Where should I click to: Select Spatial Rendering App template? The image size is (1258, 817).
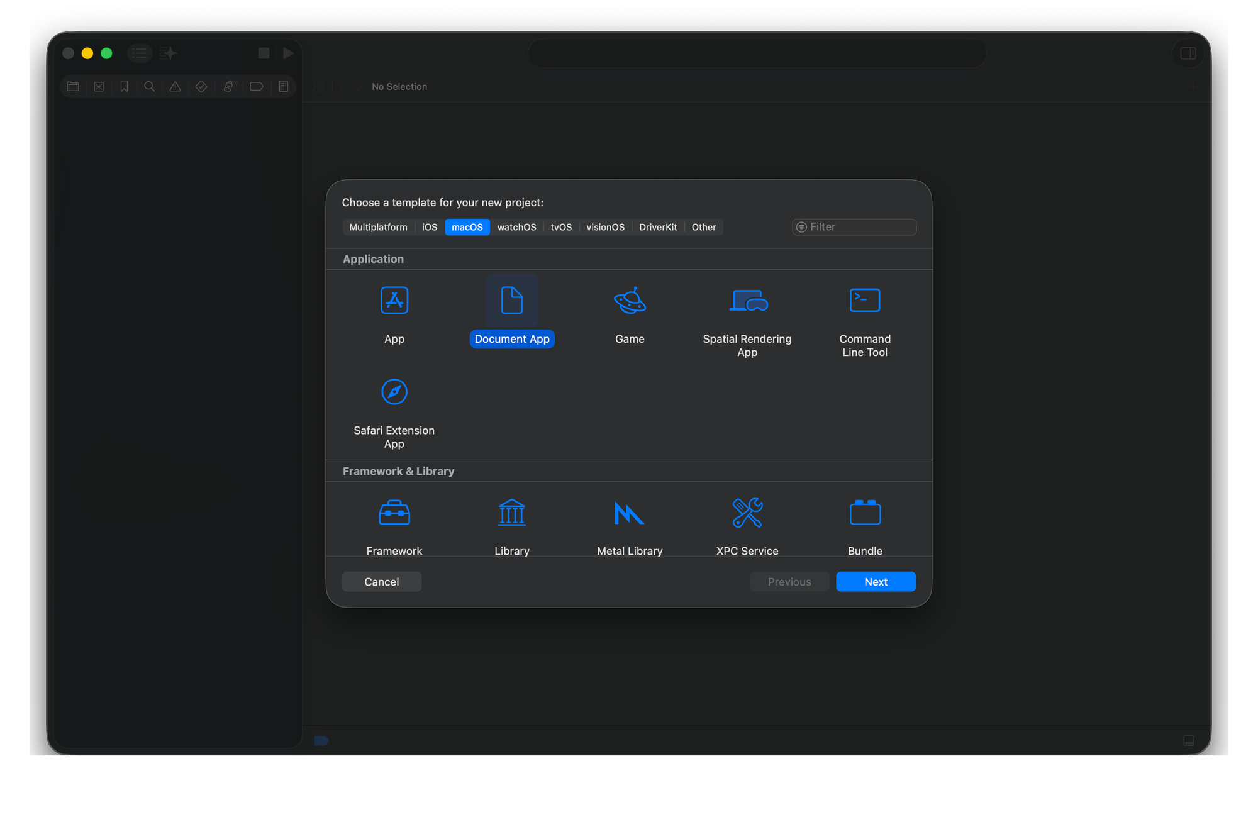coord(747,301)
